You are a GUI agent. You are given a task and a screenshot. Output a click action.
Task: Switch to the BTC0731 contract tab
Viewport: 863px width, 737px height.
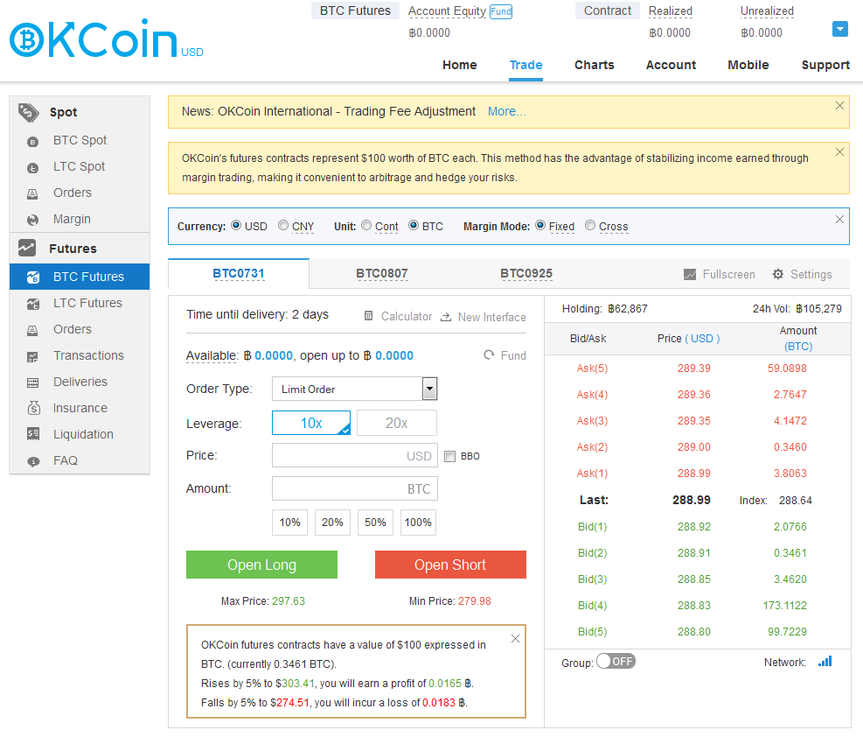click(x=239, y=273)
